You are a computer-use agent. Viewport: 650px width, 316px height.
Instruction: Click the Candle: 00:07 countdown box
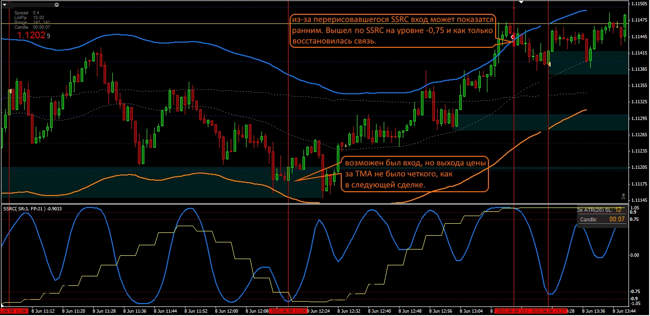(602, 219)
